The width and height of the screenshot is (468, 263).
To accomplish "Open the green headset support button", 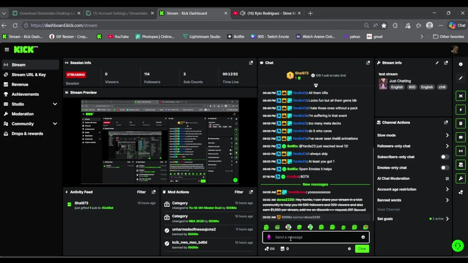I will tap(457, 246).
